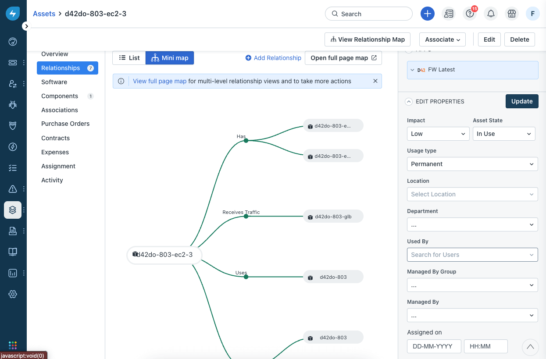
Task: Switch to List view toggle
Action: point(129,58)
